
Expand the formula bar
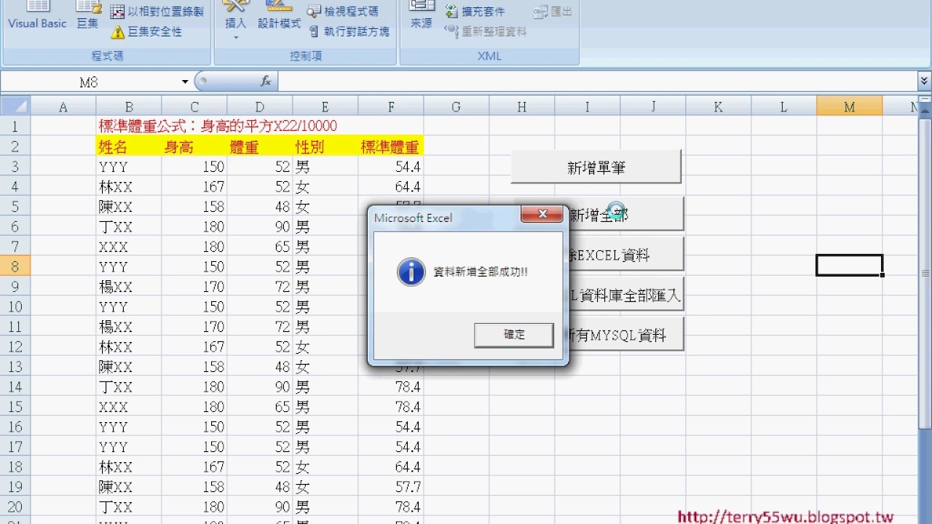925,82
